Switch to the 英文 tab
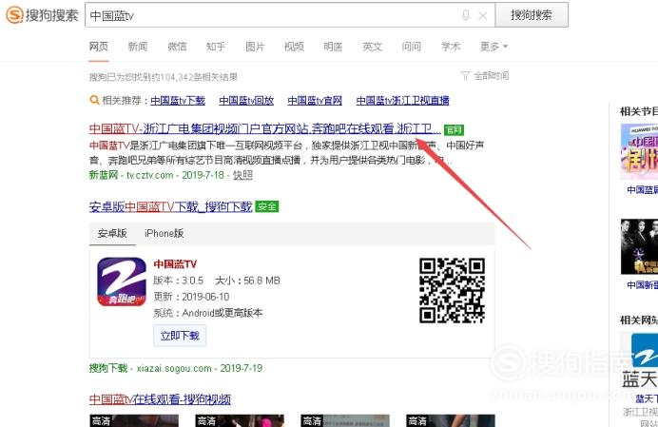This screenshot has height=427, width=658. pyautogui.click(x=372, y=47)
